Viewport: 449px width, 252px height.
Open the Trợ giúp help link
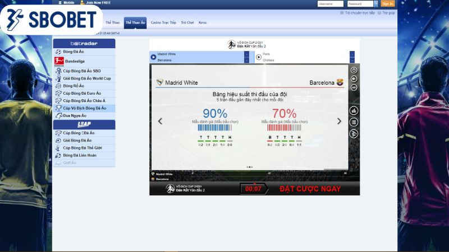pyautogui.click(x=386, y=13)
